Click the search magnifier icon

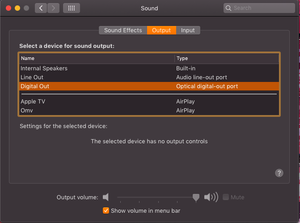click(x=229, y=8)
